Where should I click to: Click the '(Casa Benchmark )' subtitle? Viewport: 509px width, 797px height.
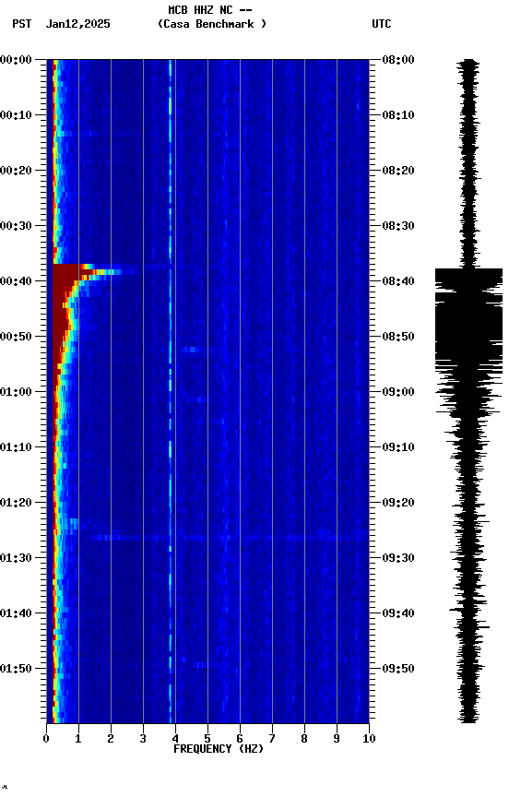(x=212, y=24)
